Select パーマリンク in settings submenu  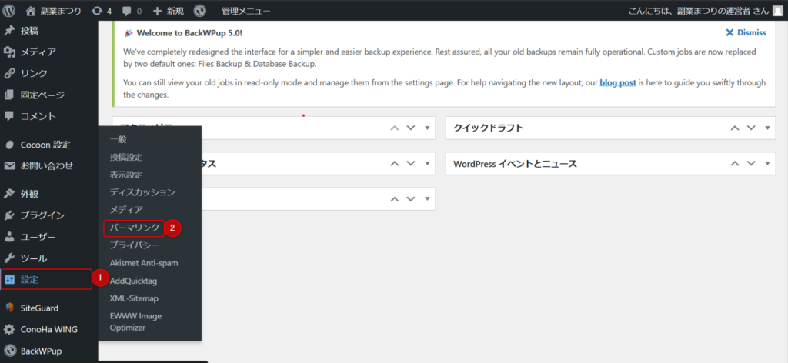click(x=134, y=228)
